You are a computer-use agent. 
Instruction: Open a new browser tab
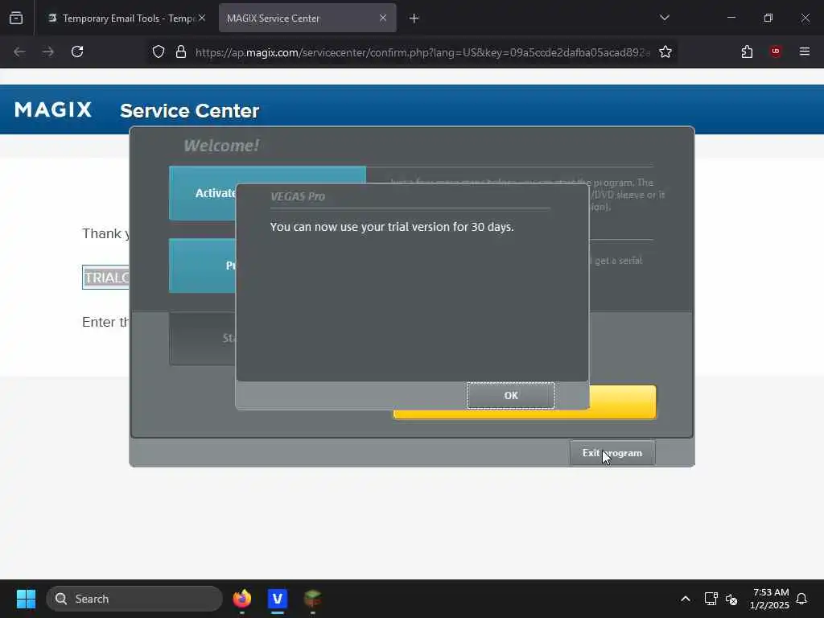[414, 19]
